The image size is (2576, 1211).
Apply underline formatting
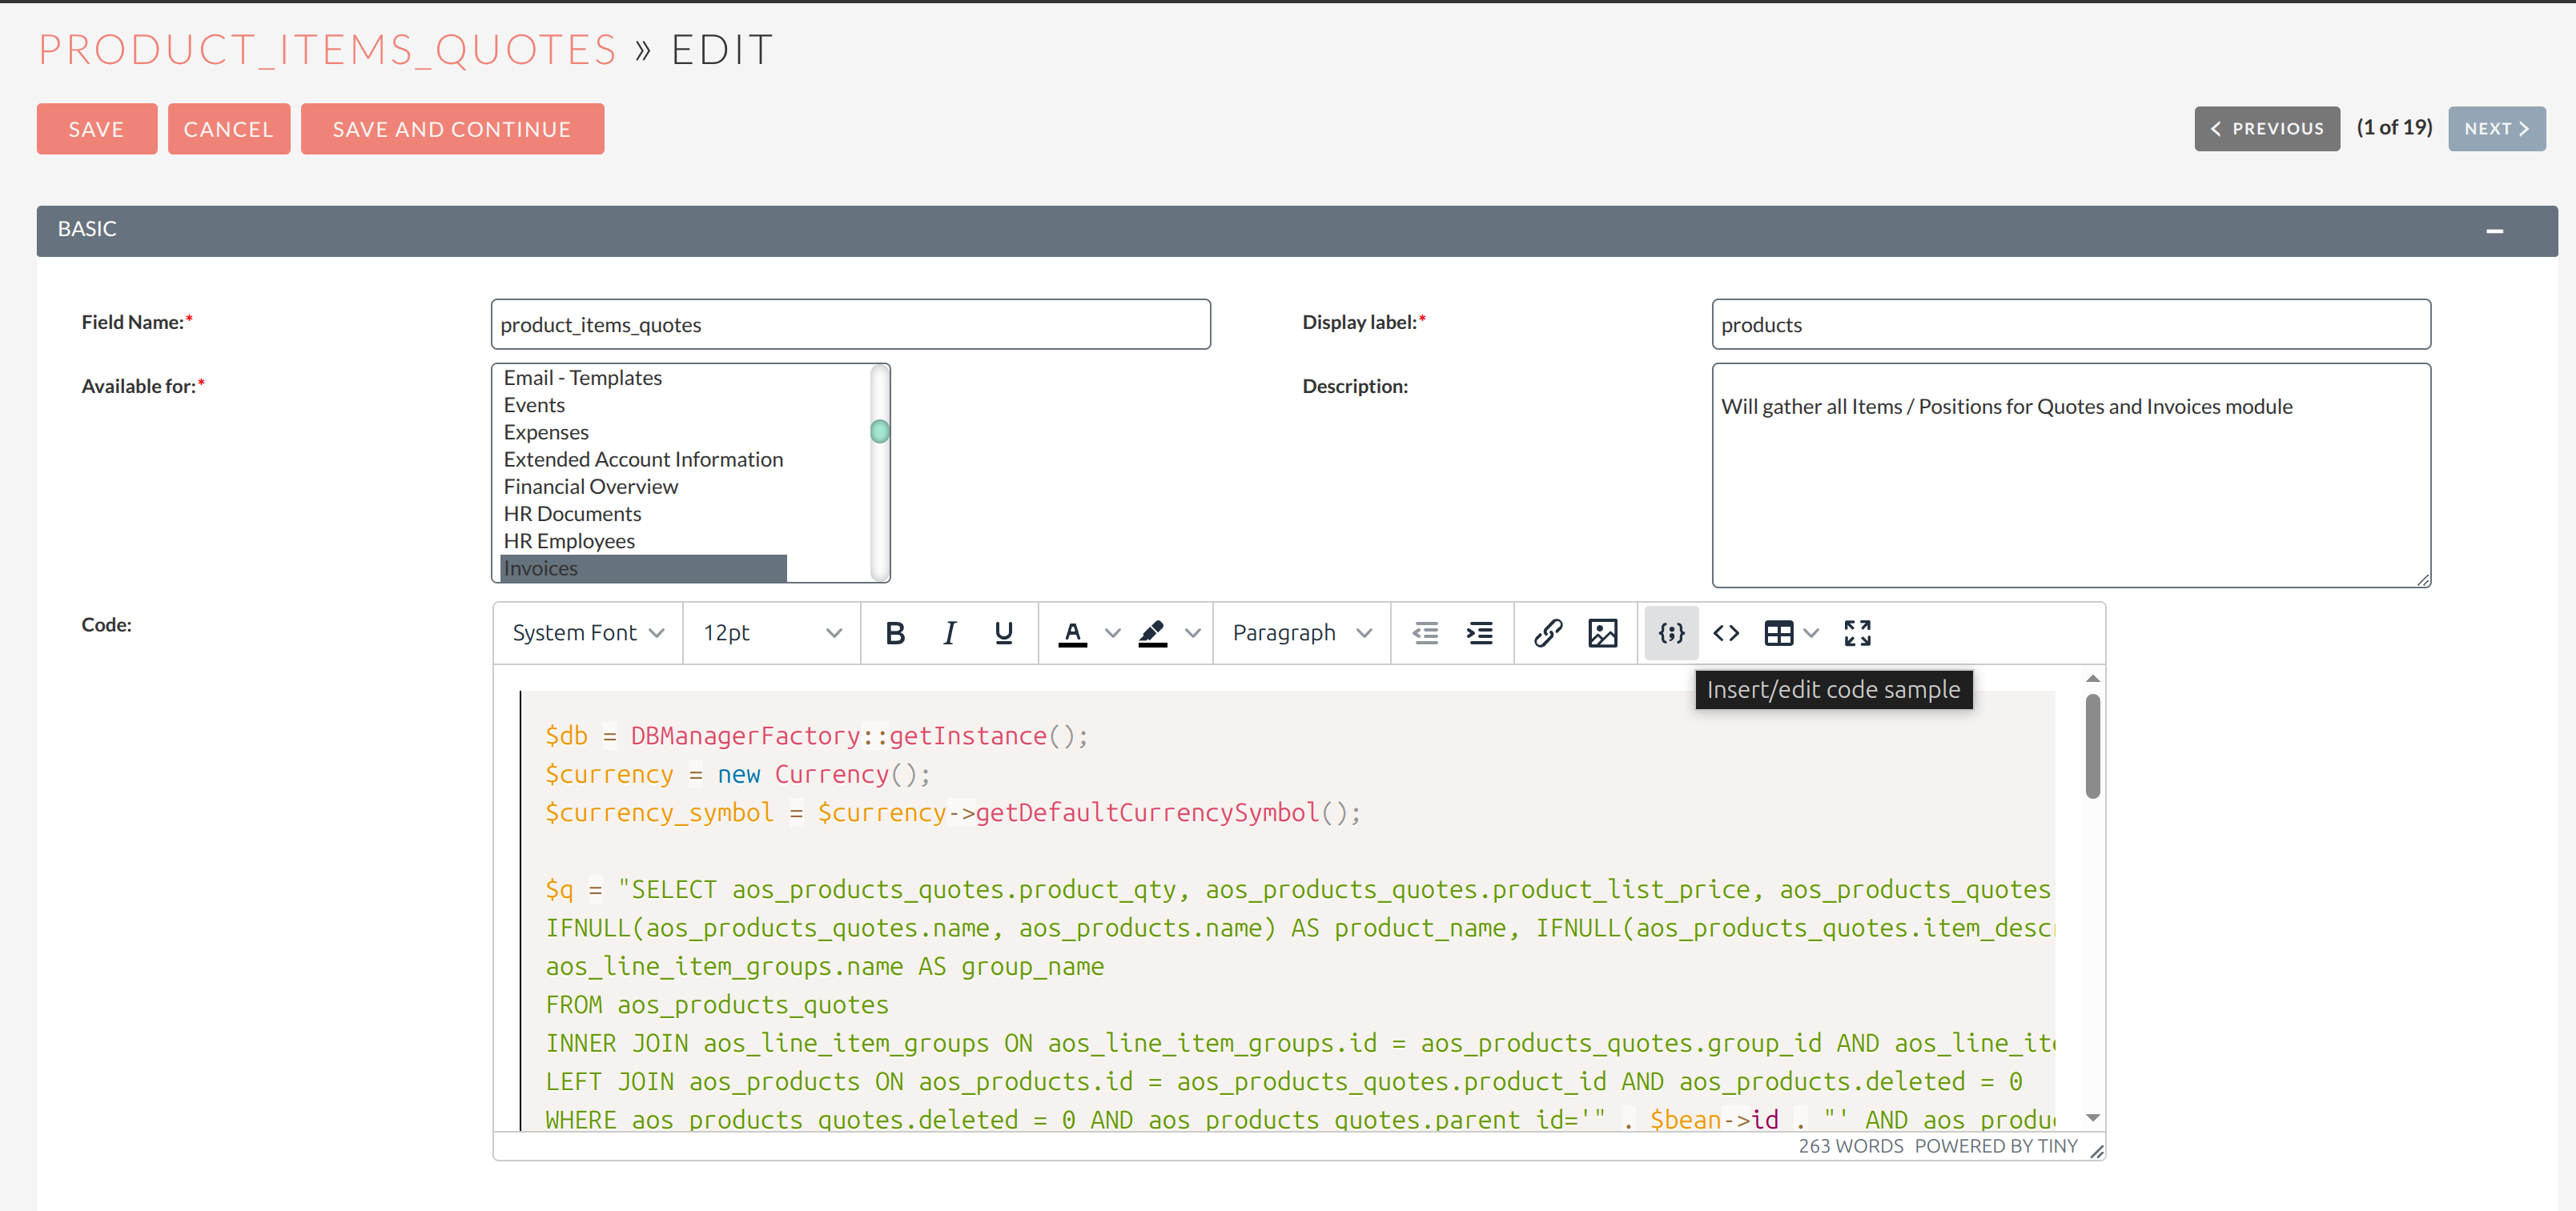tap(1003, 632)
